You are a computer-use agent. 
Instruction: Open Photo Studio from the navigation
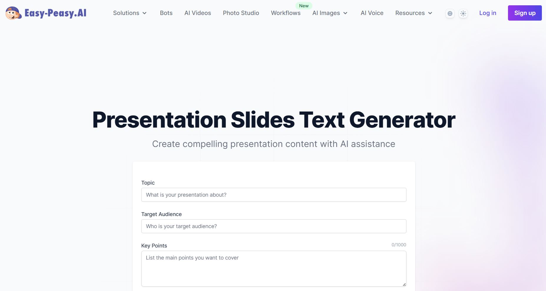point(241,13)
